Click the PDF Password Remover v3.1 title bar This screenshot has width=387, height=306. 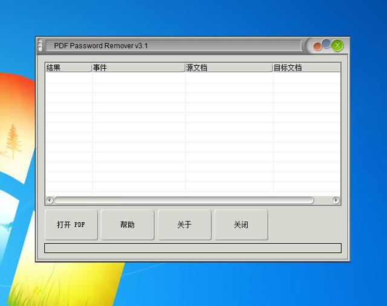[174, 46]
